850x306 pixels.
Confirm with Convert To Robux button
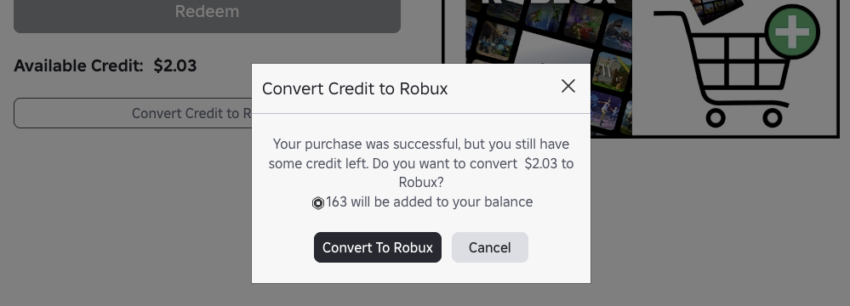pos(377,247)
